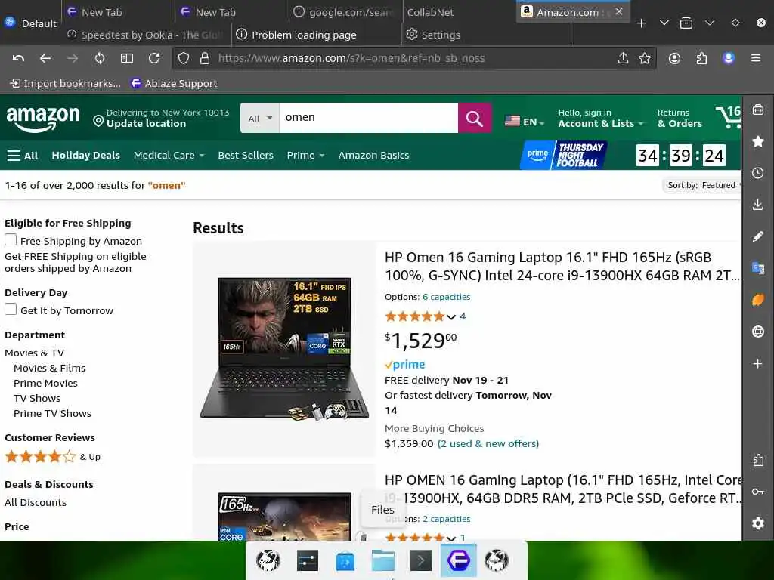Open the EN language dropdown

click(525, 122)
